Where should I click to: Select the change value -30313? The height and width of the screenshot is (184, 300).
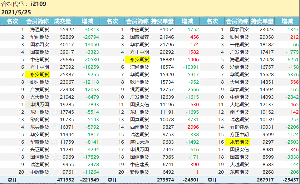pyautogui.click(x=91, y=30)
